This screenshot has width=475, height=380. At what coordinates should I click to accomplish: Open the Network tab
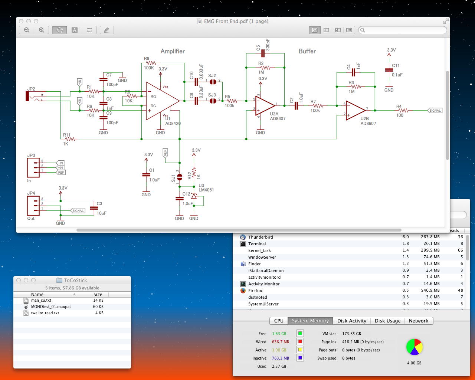(418, 321)
